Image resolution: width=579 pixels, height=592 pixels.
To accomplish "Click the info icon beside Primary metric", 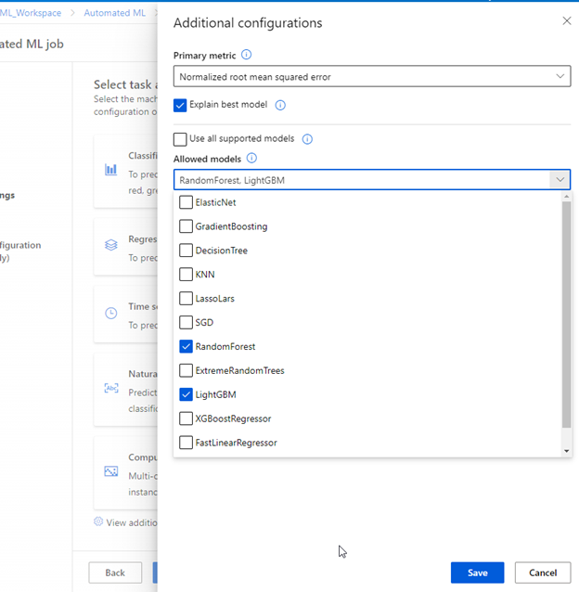I will [246, 56].
